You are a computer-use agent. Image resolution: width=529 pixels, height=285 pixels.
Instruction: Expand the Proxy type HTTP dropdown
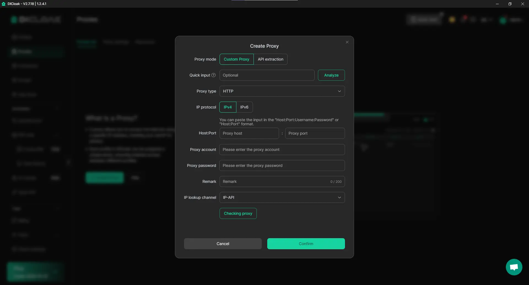coord(282,91)
